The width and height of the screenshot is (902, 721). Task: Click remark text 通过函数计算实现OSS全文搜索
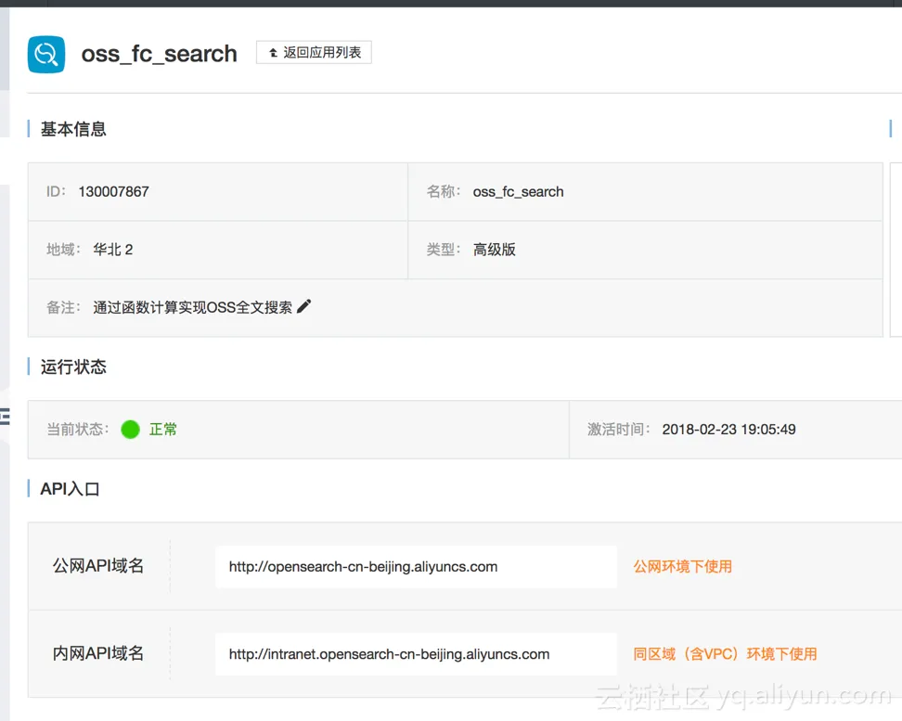click(193, 307)
